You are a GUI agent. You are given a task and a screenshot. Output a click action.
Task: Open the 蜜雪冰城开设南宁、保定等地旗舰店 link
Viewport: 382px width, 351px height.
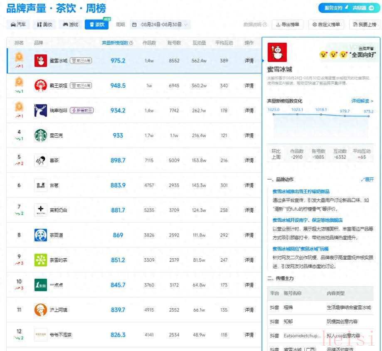[308, 220]
